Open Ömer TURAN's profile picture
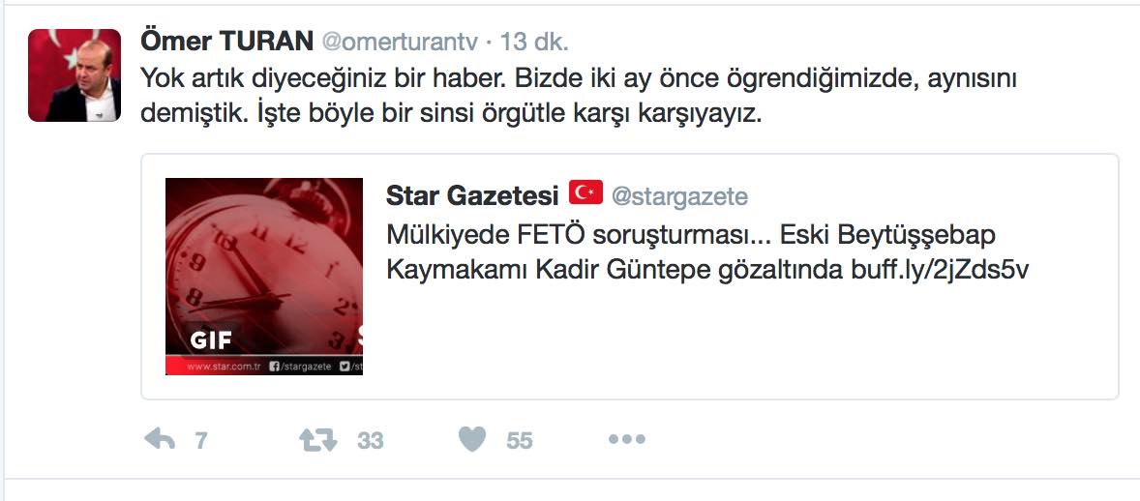The image size is (1140, 501). click(x=75, y=74)
